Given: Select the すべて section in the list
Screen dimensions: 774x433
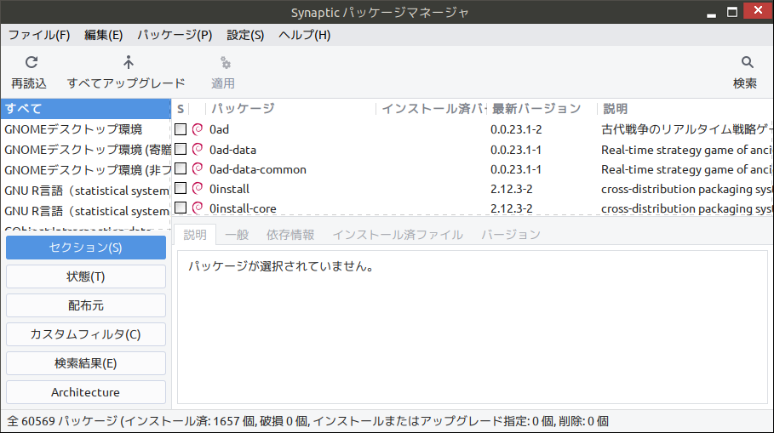Looking at the screenshot, I should tap(86, 109).
